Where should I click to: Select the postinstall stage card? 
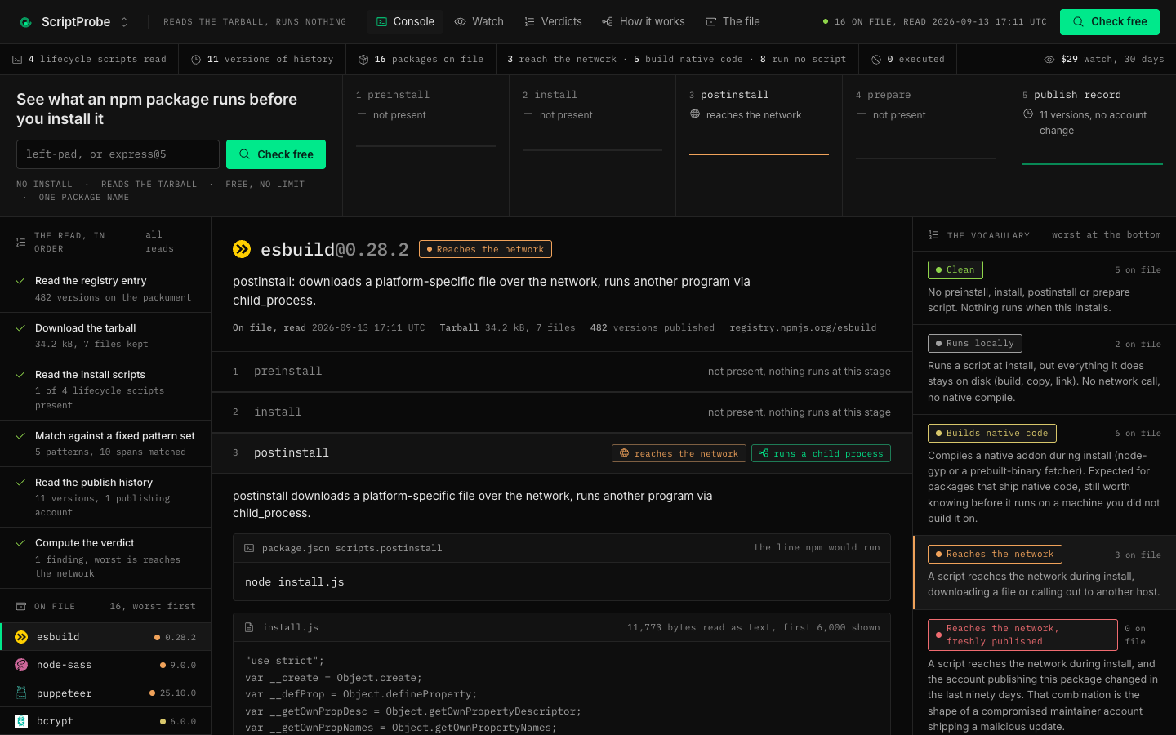coord(759,146)
